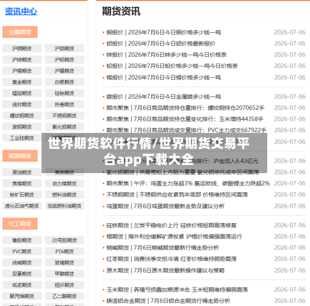Open the 硅铁期货 sidebar tag
This screenshot has width=310, height=306.
(64, 93)
